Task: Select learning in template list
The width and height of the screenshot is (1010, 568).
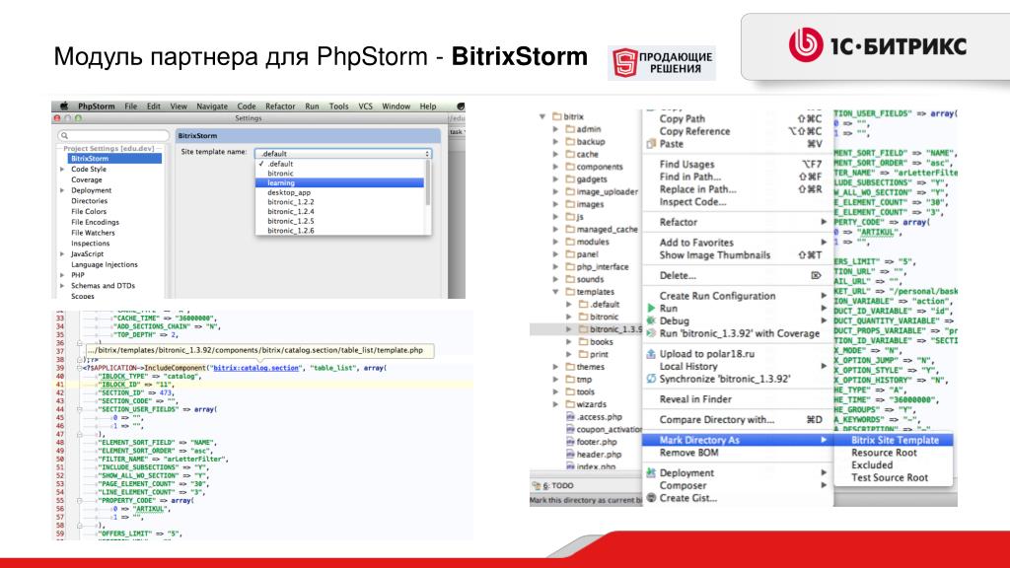Action: click(340, 183)
